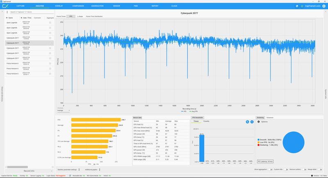Check Aggregate box for first Apex Legends capture

(50, 23)
